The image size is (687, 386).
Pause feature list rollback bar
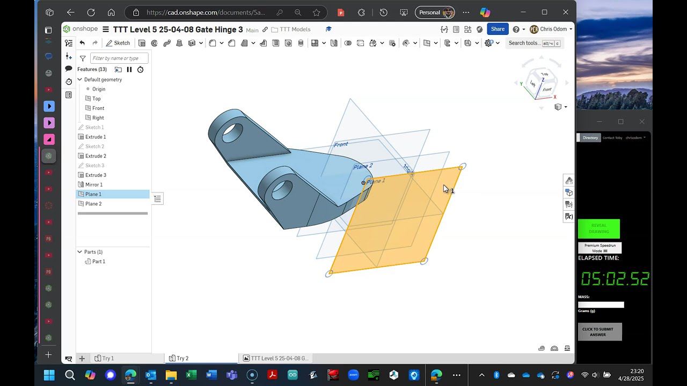click(129, 69)
